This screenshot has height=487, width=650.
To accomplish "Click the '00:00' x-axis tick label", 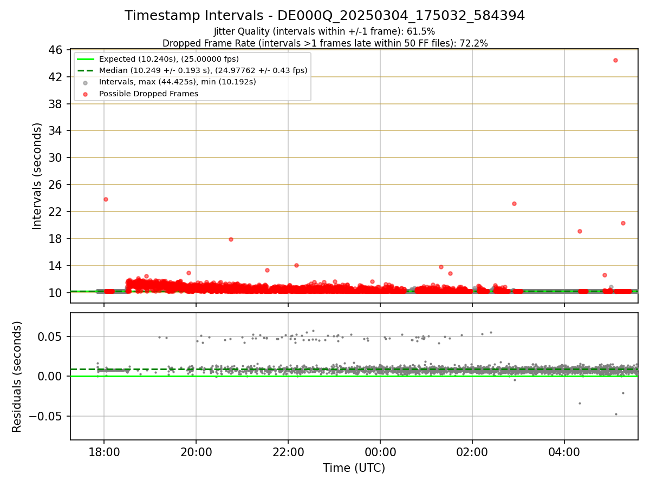I will coord(380,451).
